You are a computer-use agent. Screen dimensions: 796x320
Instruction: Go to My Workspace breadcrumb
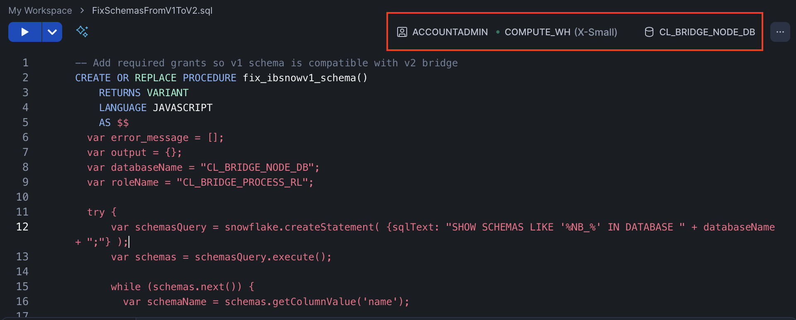[40, 10]
